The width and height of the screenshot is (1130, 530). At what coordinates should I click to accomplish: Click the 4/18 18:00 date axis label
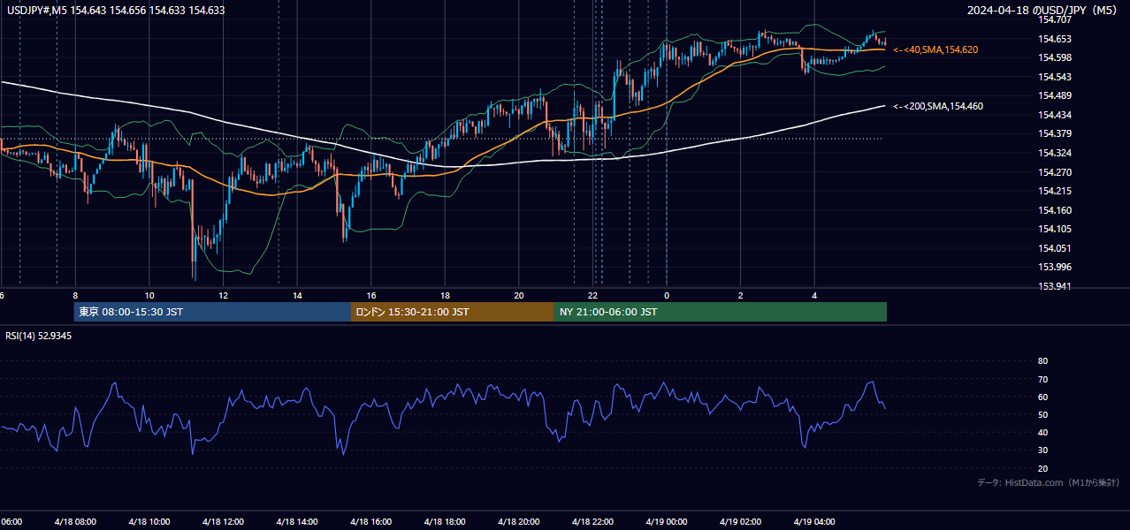445,522
